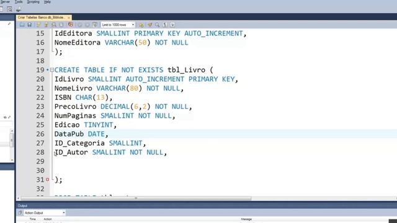Click DataPub on line 26
The width and height of the screenshot is (397, 223).
[69, 134]
